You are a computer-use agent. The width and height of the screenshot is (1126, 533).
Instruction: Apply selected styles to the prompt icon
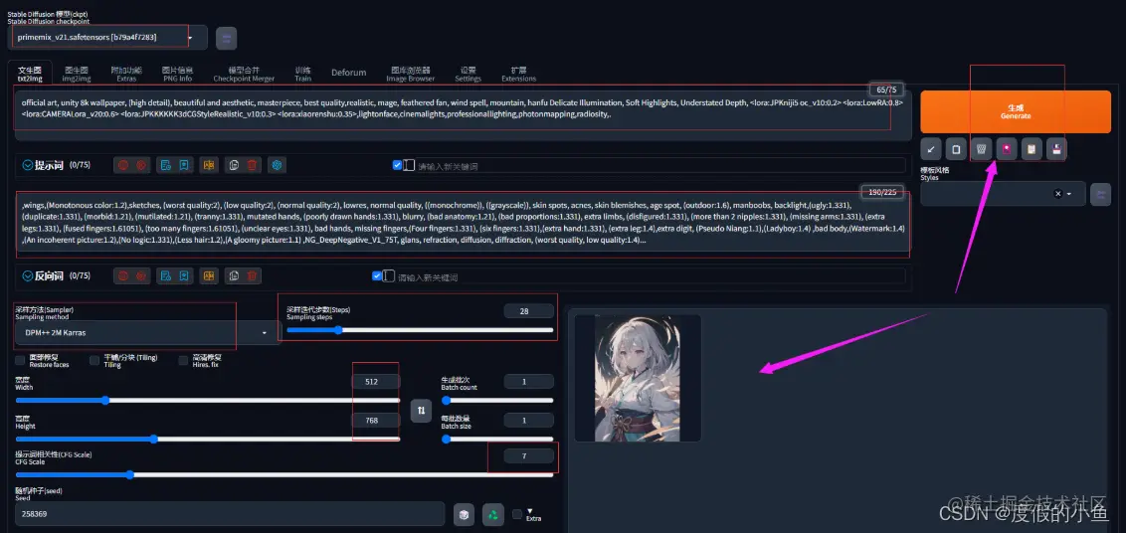click(x=1032, y=149)
